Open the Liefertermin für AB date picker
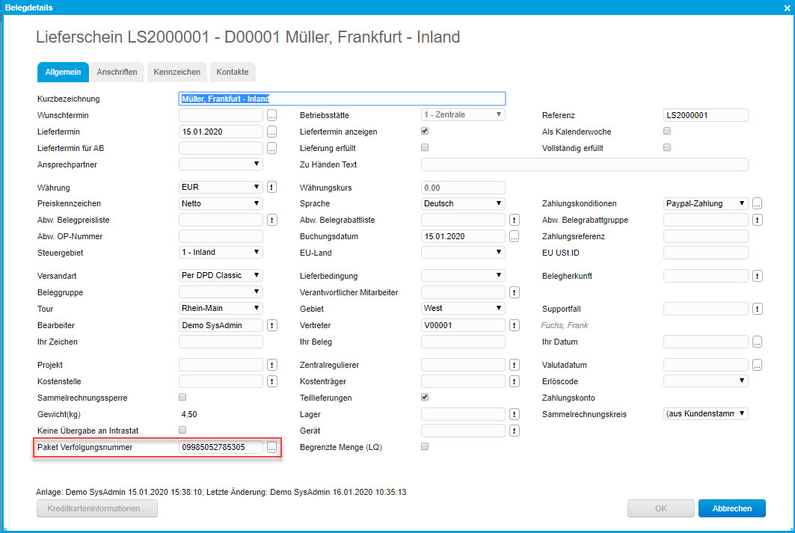The image size is (795, 533). [271, 148]
